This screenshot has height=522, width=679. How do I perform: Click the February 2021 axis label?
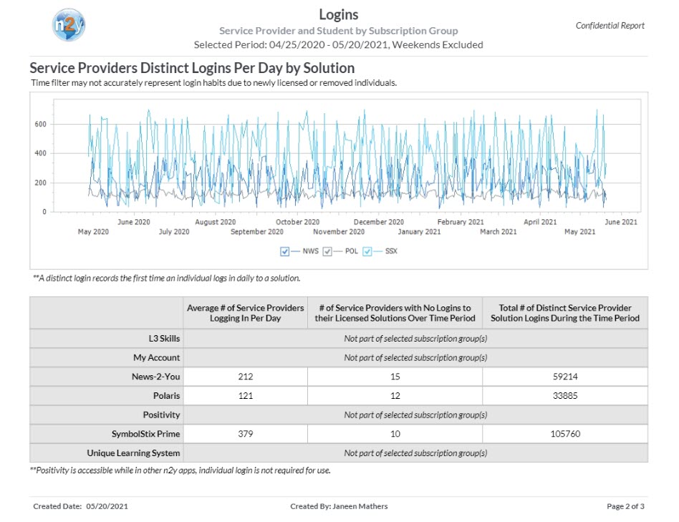click(461, 222)
